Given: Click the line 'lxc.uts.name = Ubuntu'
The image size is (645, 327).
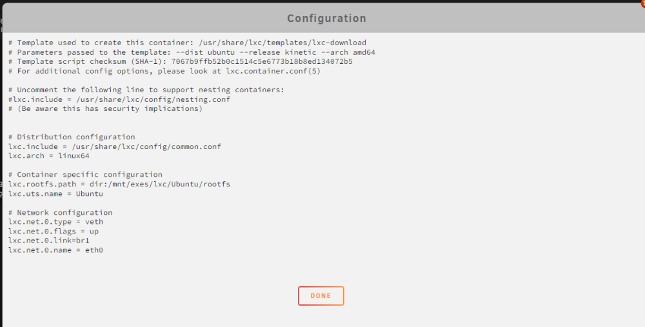Looking at the screenshot, I should click(55, 193).
